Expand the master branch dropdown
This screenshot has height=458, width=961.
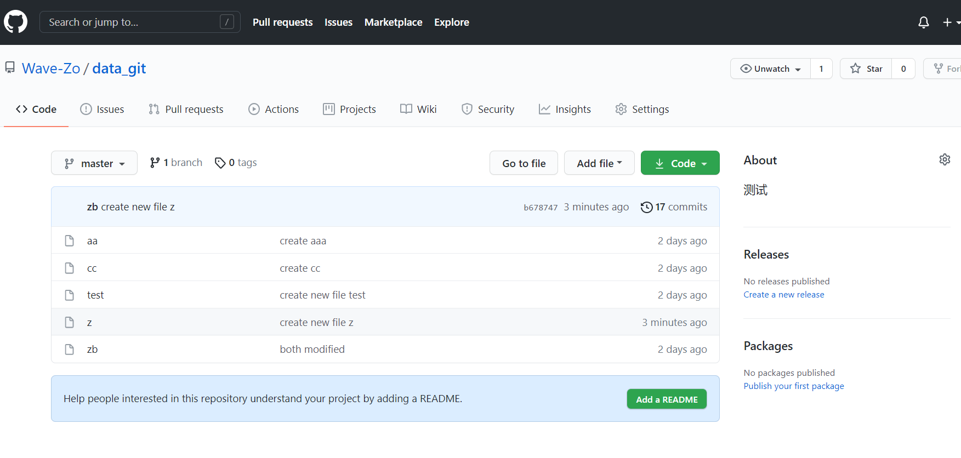pos(94,163)
